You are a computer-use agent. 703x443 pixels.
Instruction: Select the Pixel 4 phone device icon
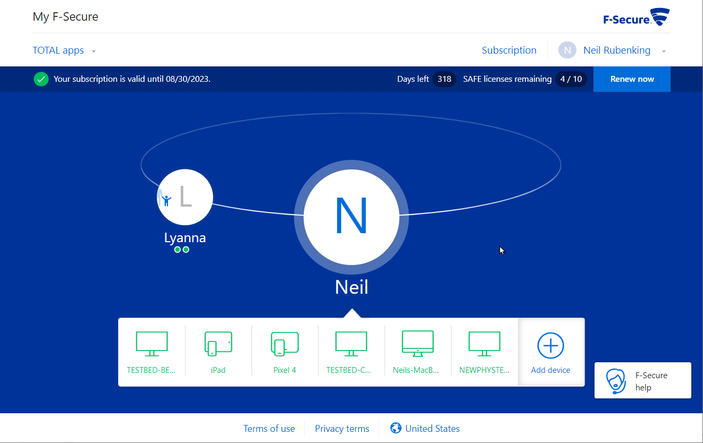point(284,344)
